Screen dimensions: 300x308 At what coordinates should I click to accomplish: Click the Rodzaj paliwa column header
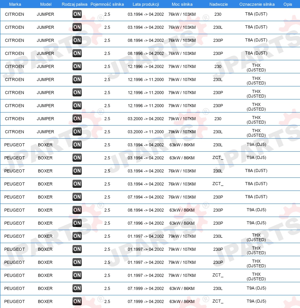(x=74, y=4)
